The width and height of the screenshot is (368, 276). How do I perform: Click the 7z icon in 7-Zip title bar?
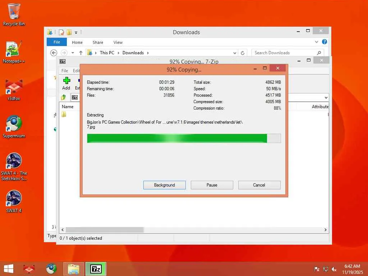coord(63,61)
